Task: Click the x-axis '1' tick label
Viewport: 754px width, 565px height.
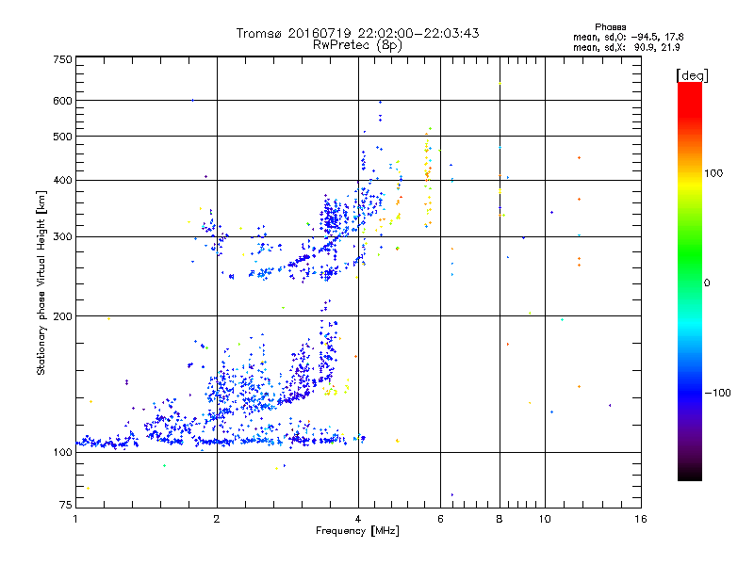Action: click(75, 519)
